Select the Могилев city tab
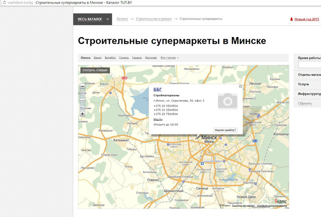 coord(150,58)
